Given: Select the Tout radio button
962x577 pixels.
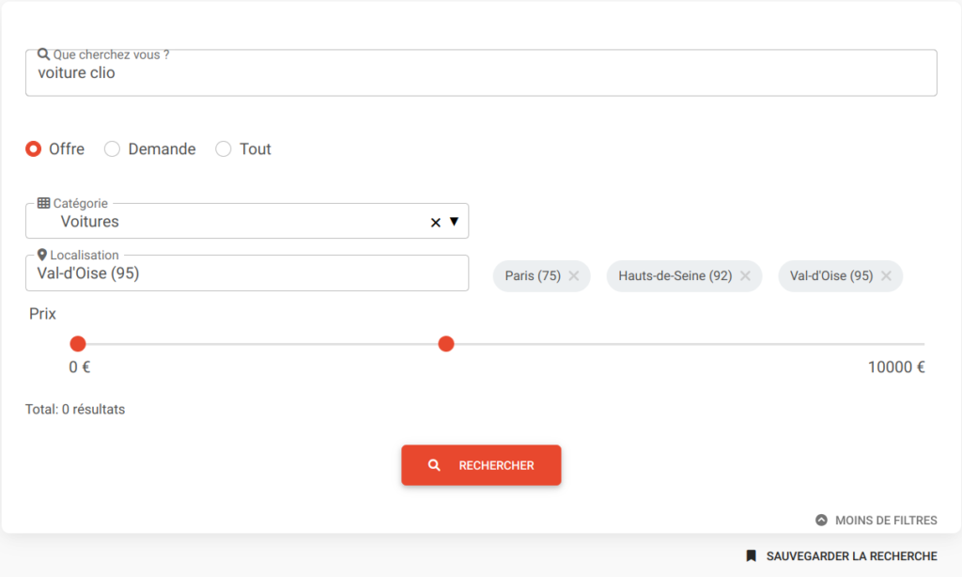Looking at the screenshot, I should (x=224, y=148).
